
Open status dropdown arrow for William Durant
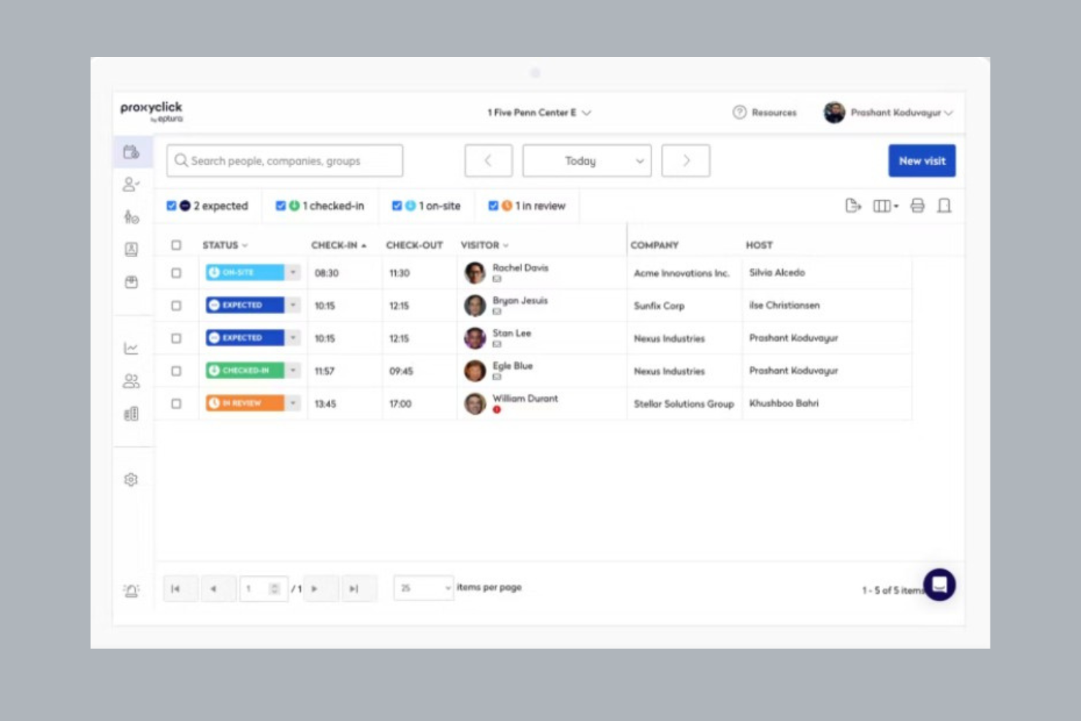point(293,403)
